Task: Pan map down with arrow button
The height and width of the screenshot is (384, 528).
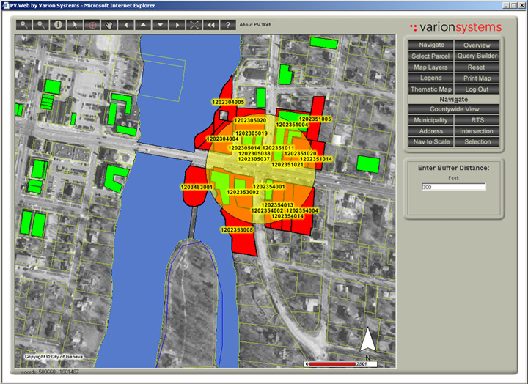Action: point(160,25)
